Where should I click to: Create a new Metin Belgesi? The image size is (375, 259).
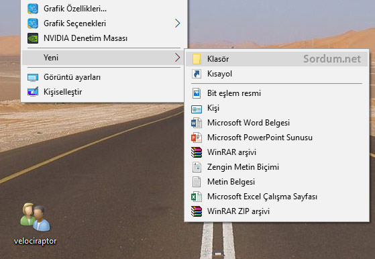pyautogui.click(x=276, y=182)
